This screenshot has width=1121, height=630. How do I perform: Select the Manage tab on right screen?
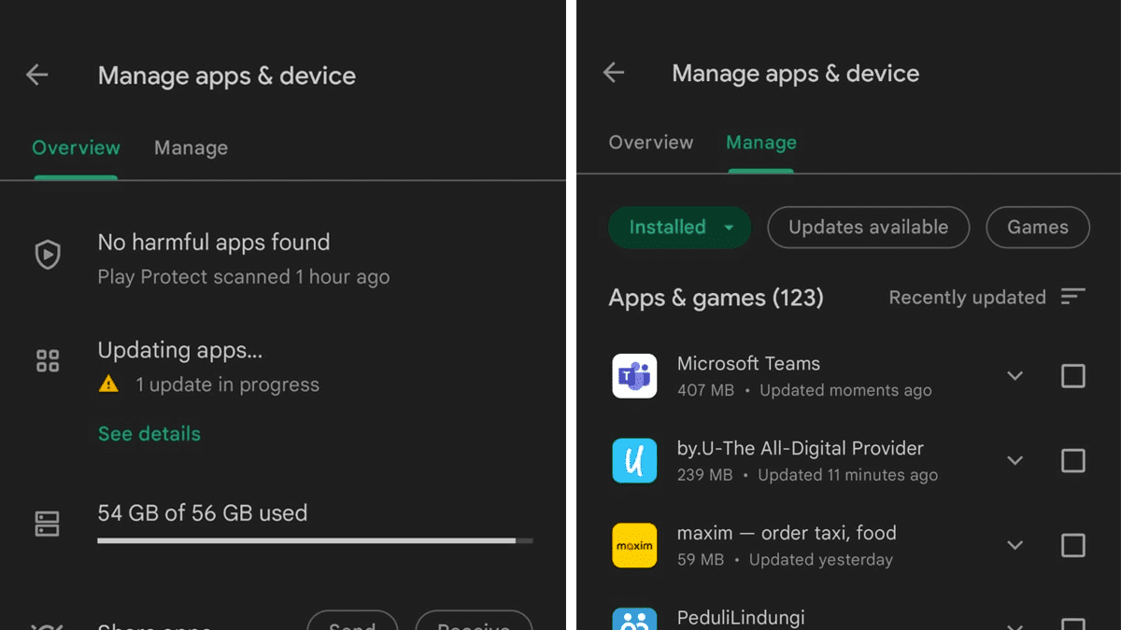(761, 142)
